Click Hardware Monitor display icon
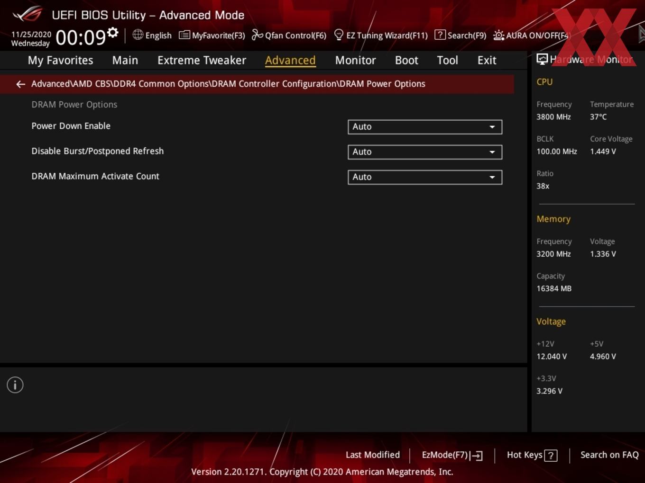This screenshot has height=483, width=645. 542,59
